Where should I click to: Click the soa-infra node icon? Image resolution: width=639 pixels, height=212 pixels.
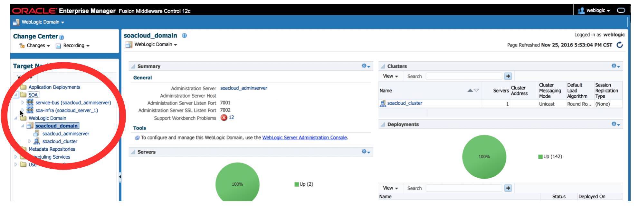30,110
